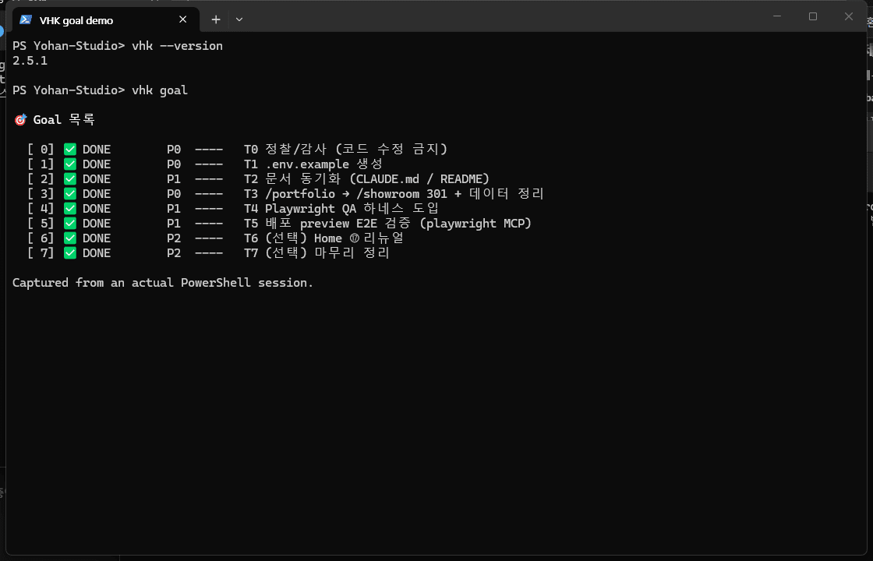Screen dimensions: 873x561
Task: Click the green check mark in row 5
Action: coord(69,223)
